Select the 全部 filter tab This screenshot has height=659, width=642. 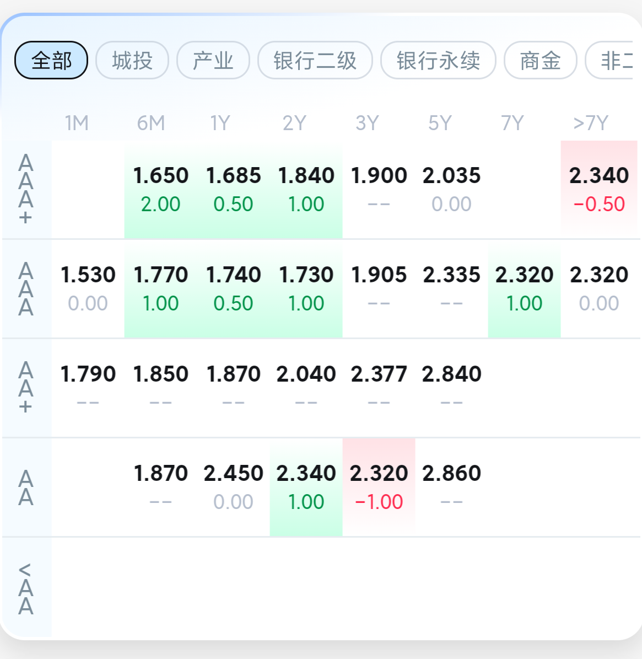point(51,60)
